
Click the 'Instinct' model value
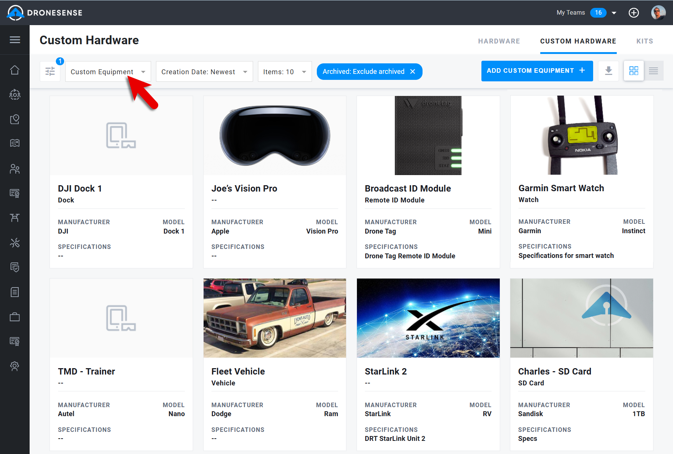[634, 231]
